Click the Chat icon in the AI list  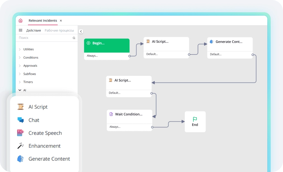pyautogui.click(x=21, y=120)
